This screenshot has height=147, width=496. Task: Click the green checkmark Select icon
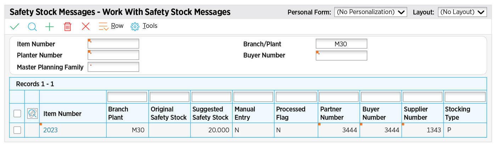pos(15,26)
